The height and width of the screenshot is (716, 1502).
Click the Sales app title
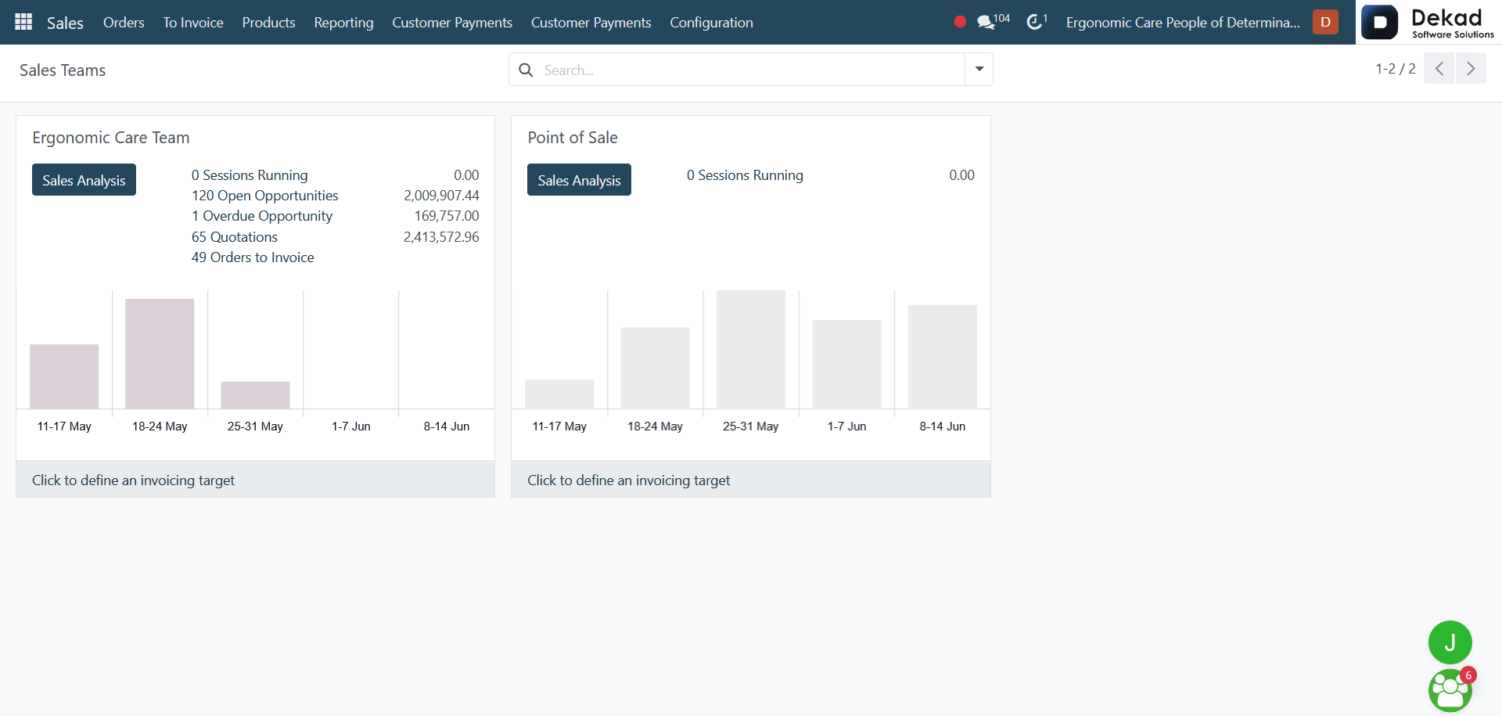(65, 23)
